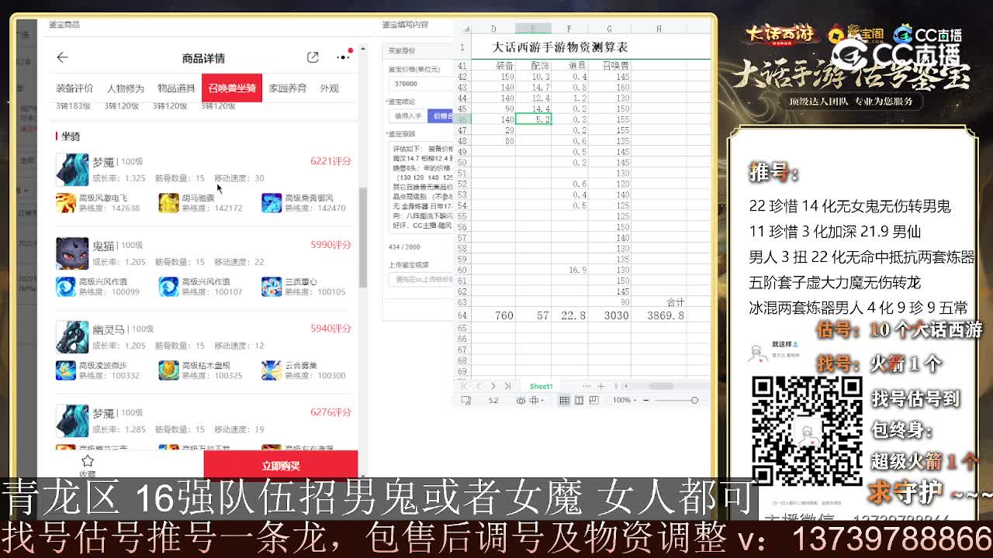
Task: Open the share icon on 商品详情
Action: pyautogui.click(x=313, y=57)
